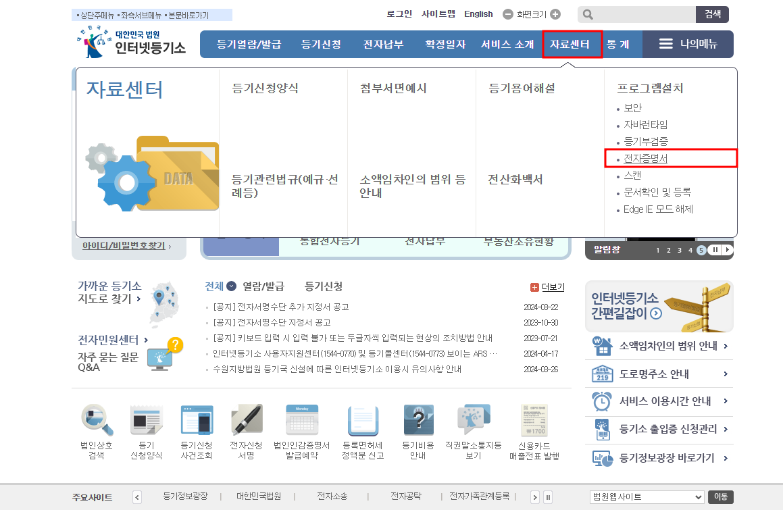Show previous 주요사이트 links

[137, 497]
